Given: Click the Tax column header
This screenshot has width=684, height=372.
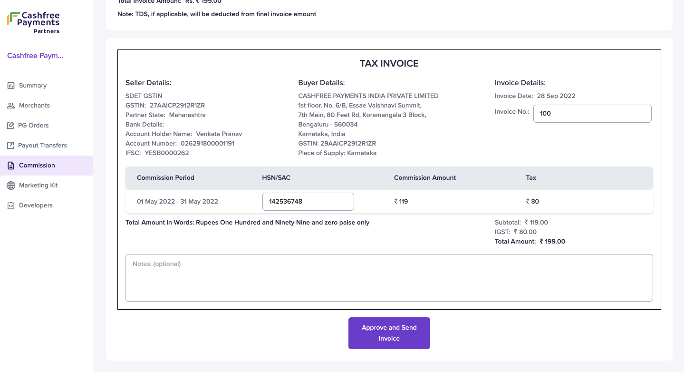Looking at the screenshot, I should tap(531, 178).
